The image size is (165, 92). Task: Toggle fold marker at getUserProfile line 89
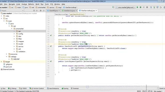tap(54, 46)
